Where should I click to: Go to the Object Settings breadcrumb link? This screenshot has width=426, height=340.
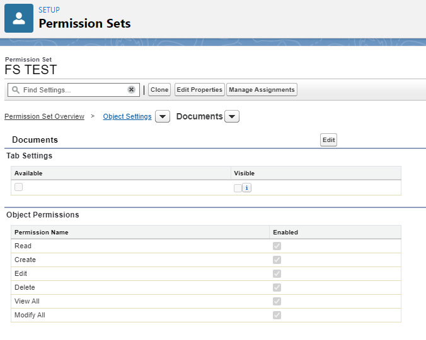tap(127, 117)
